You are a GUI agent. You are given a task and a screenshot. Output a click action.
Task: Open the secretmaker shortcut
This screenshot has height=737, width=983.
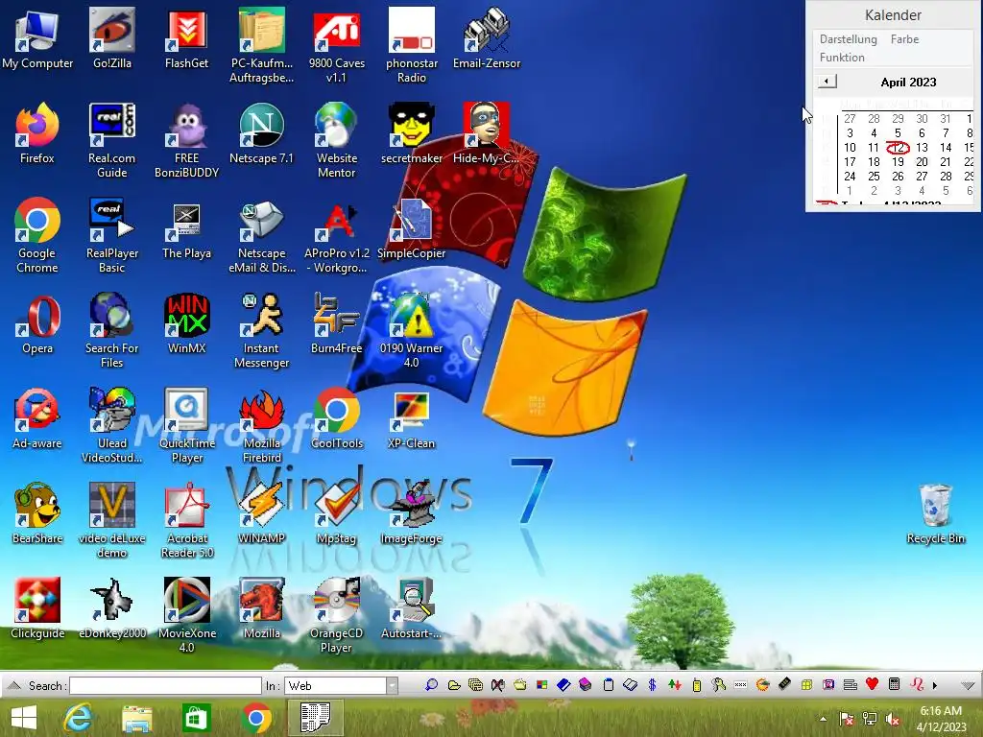point(411,133)
